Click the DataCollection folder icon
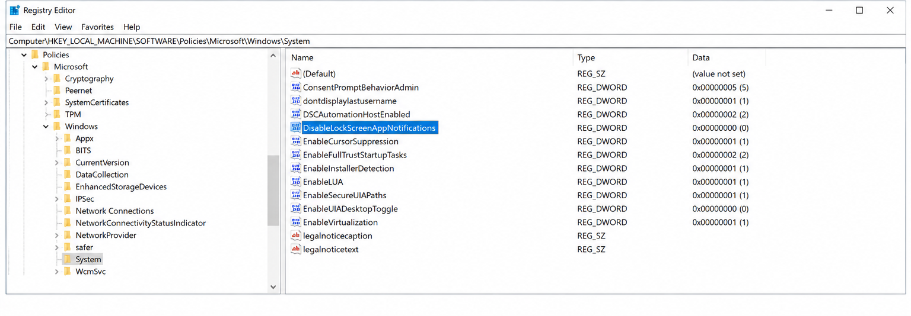The height and width of the screenshot is (316, 911). click(68, 175)
